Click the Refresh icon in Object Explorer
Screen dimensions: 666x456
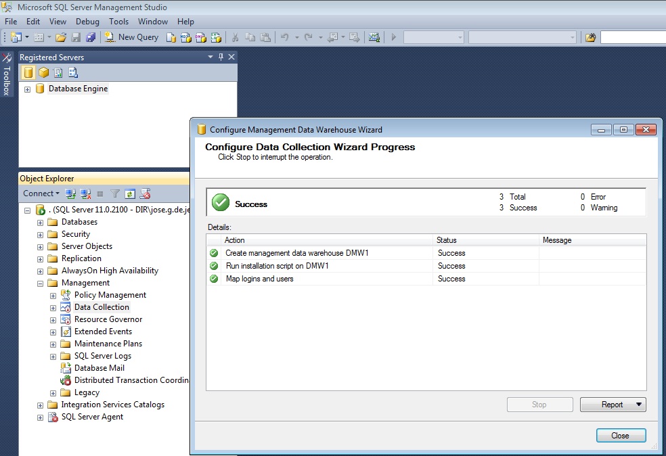pyautogui.click(x=129, y=194)
